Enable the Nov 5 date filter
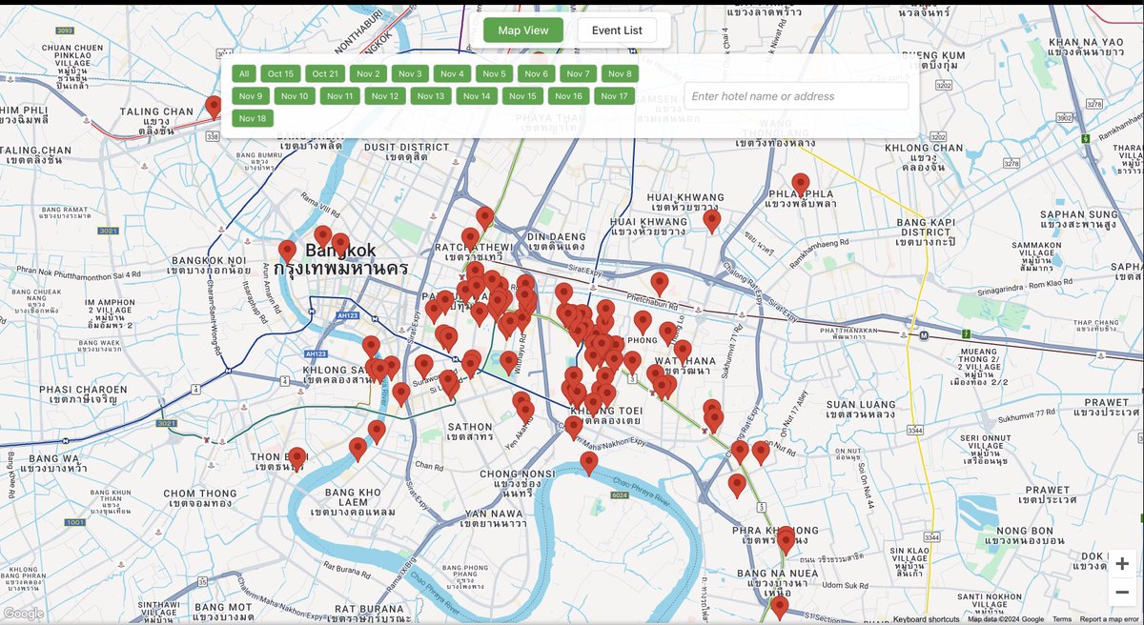 click(x=493, y=73)
